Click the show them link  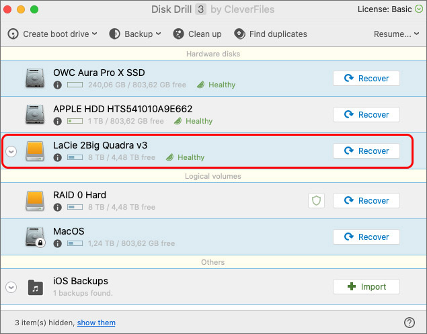pos(96,323)
